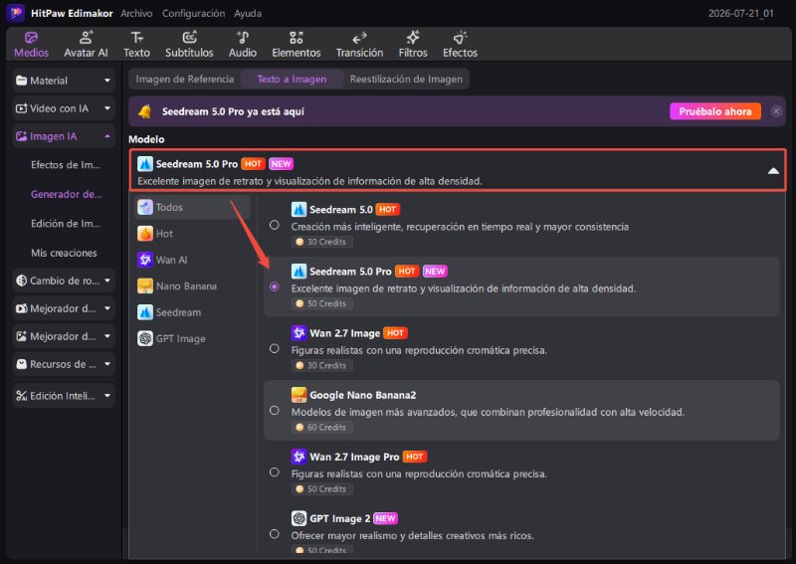796x564 pixels.
Task: Expand the second Mejorador d... dropdown arrow
Action: [x=107, y=336]
